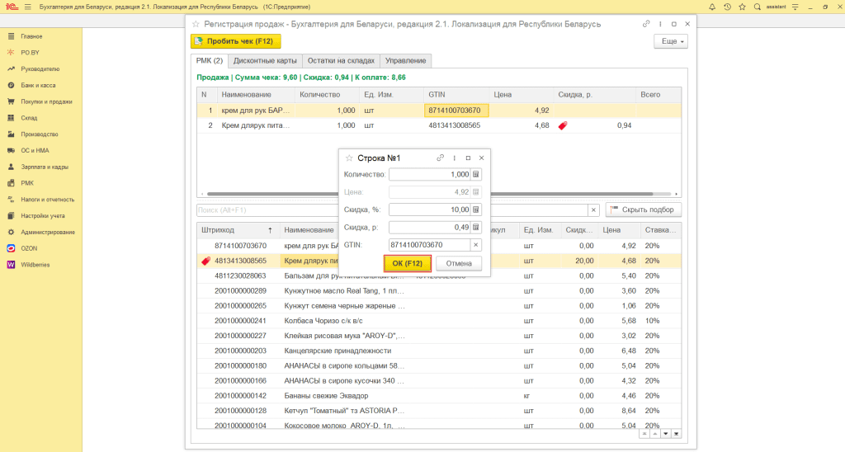Select row Бананы свежие Эквадор
845x452 pixels.
click(x=439, y=395)
